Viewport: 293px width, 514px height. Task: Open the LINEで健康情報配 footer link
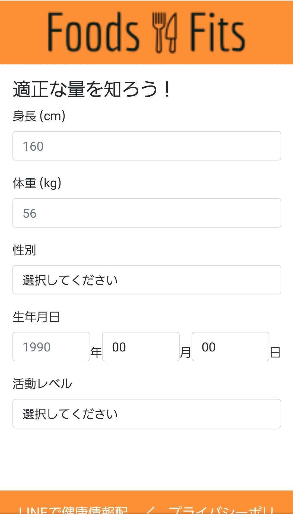pyautogui.click(x=73, y=509)
